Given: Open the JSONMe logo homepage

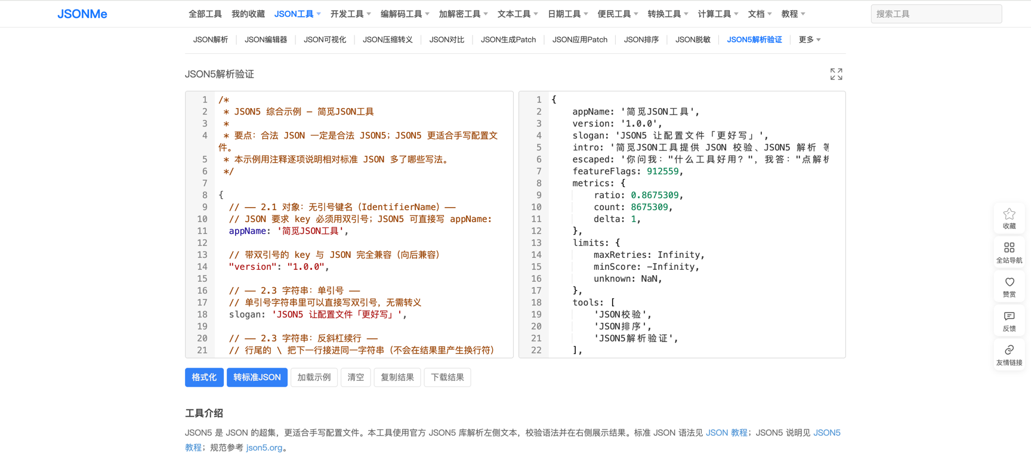Looking at the screenshot, I should pyautogui.click(x=82, y=14).
